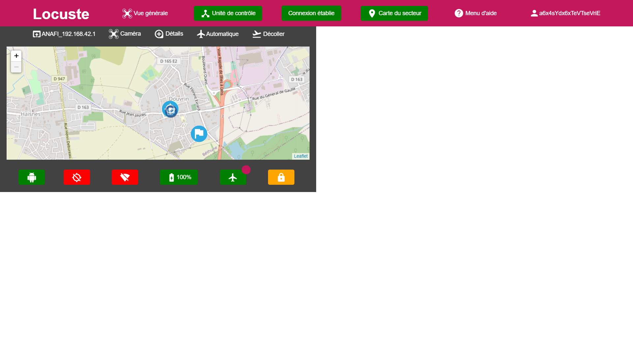
Task: Click the battery 100% indicator
Action: [x=179, y=177]
